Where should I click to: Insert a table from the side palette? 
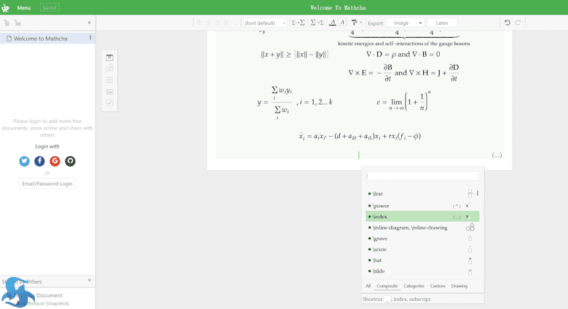[x=109, y=80]
